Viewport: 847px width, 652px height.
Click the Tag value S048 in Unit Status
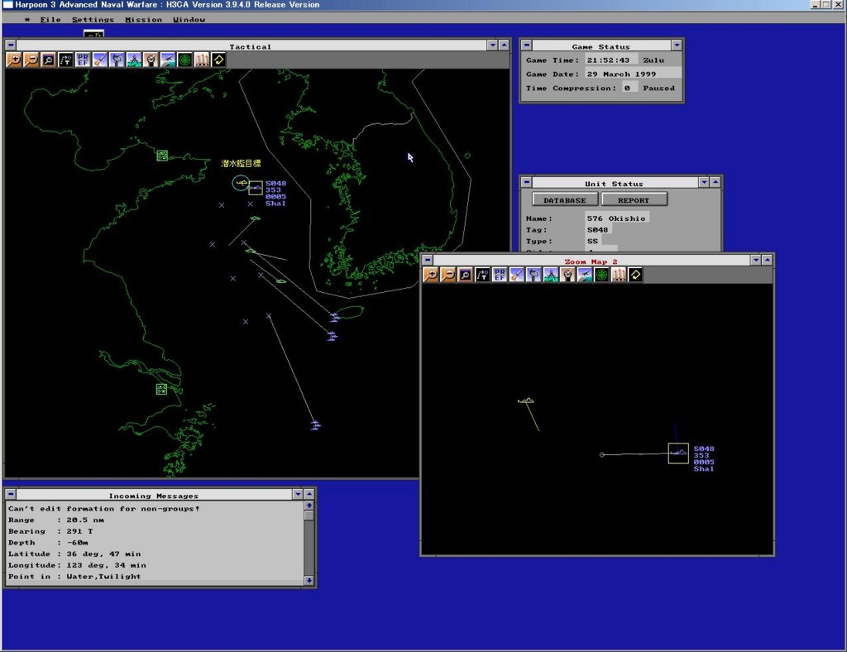click(597, 229)
